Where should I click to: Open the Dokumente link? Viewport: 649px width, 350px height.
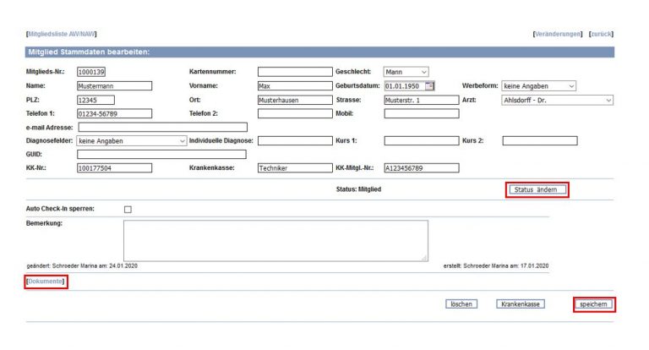[x=46, y=281]
